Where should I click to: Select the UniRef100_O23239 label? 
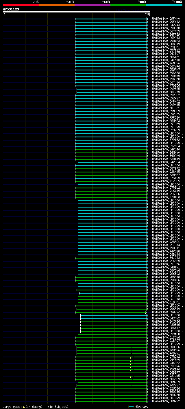(x=166, y=130)
